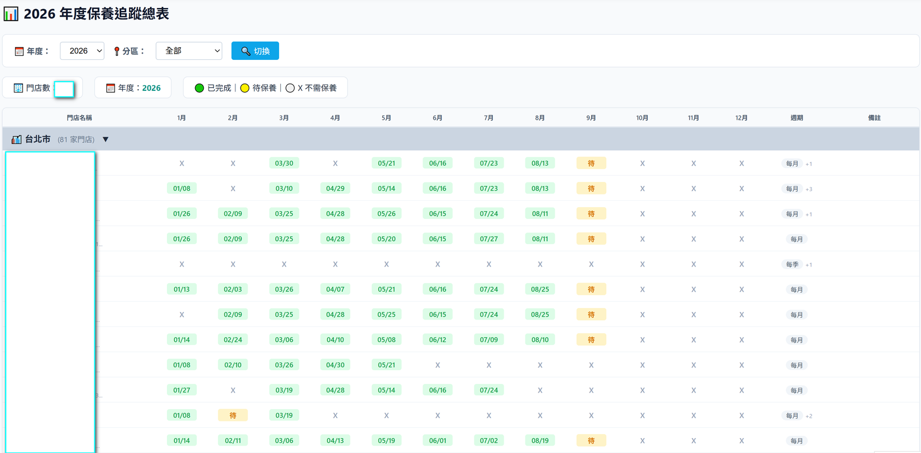This screenshot has height=453, width=921.
Task: Click the 01/08 cell in second row
Action: [x=181, y=188]
